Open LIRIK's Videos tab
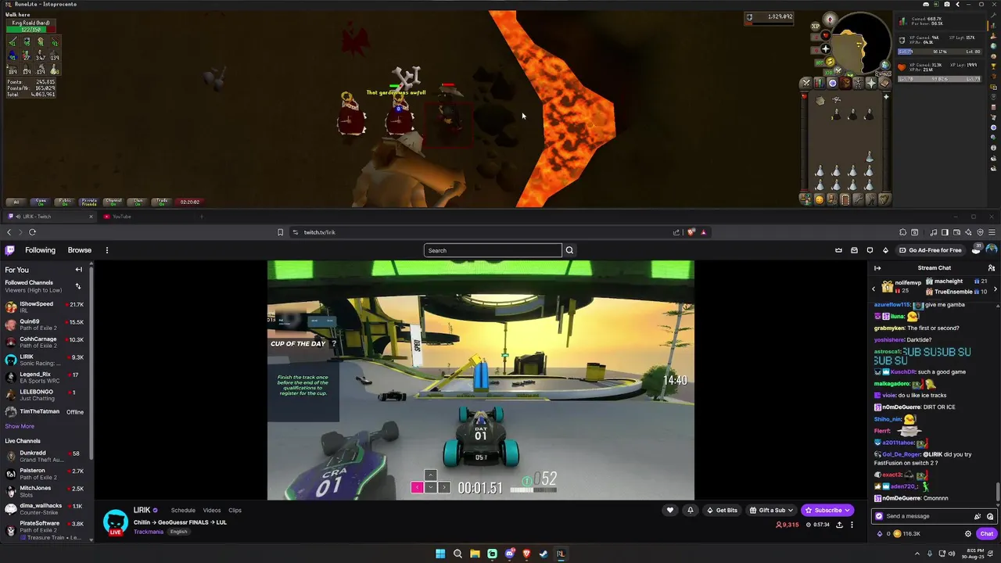This screenshot has height=563, width=1001. [212, 510]
